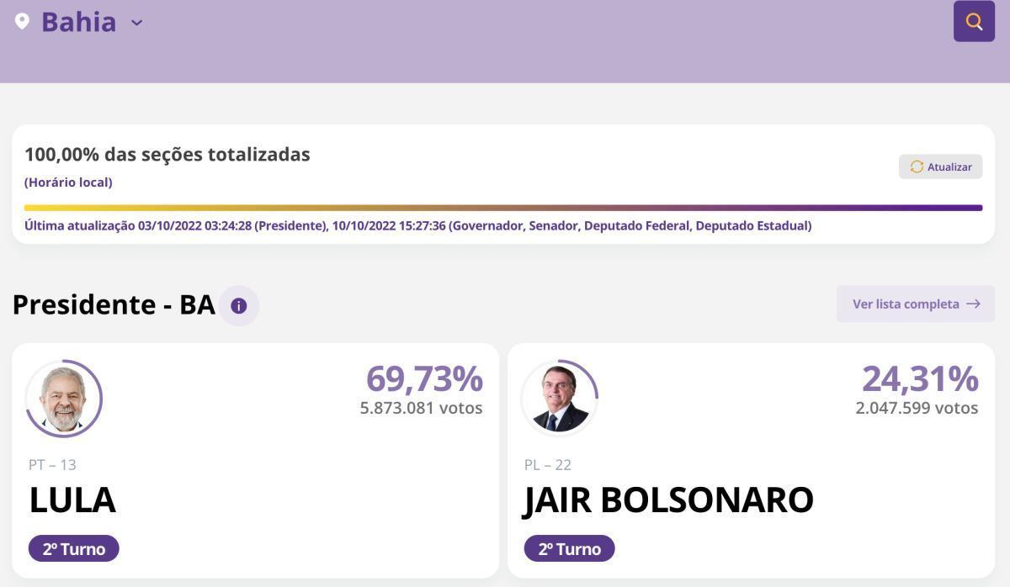Click the 24,31% vote percentage
The image size is (1010, 587).
(x=920, y=378)
